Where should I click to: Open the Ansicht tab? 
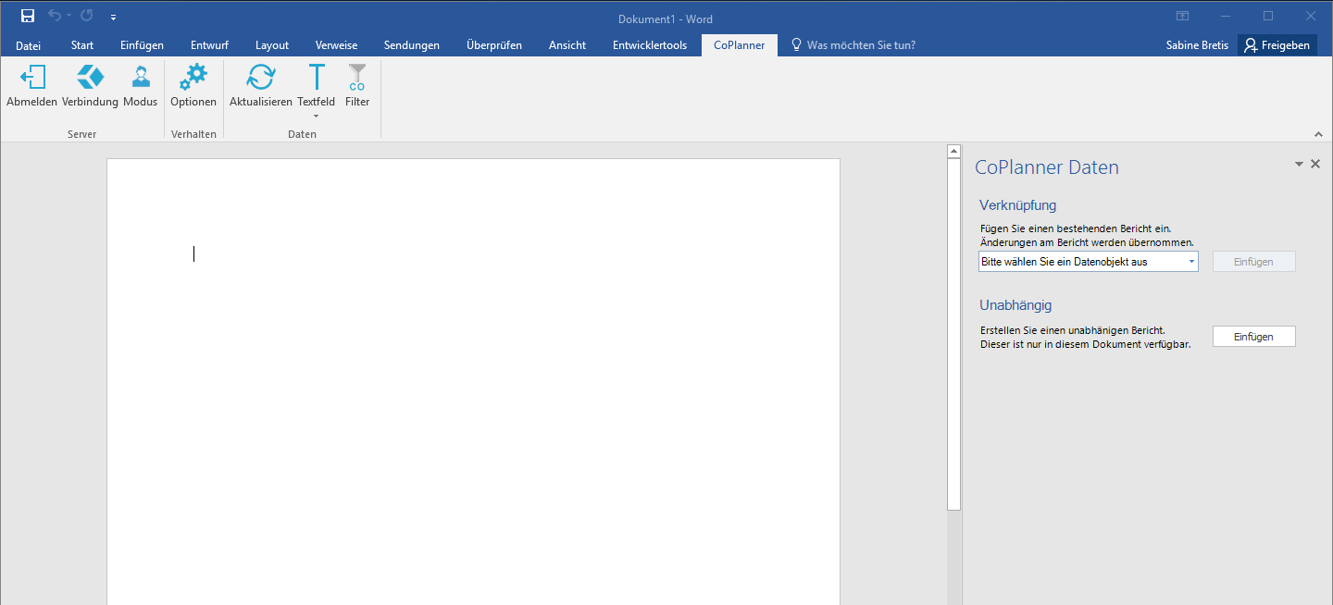pyautogui.click(x=567, y=45)
